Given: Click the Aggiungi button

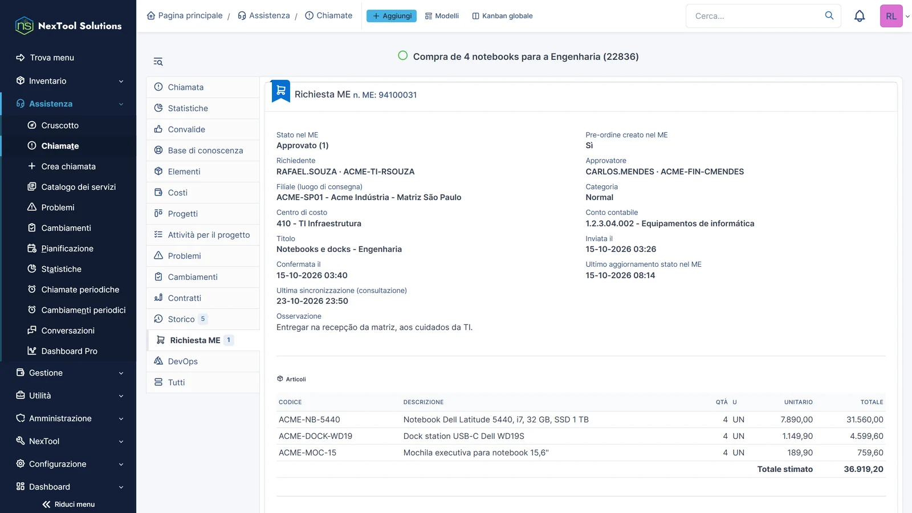Looking at the screenshot, I should [392, 16].
